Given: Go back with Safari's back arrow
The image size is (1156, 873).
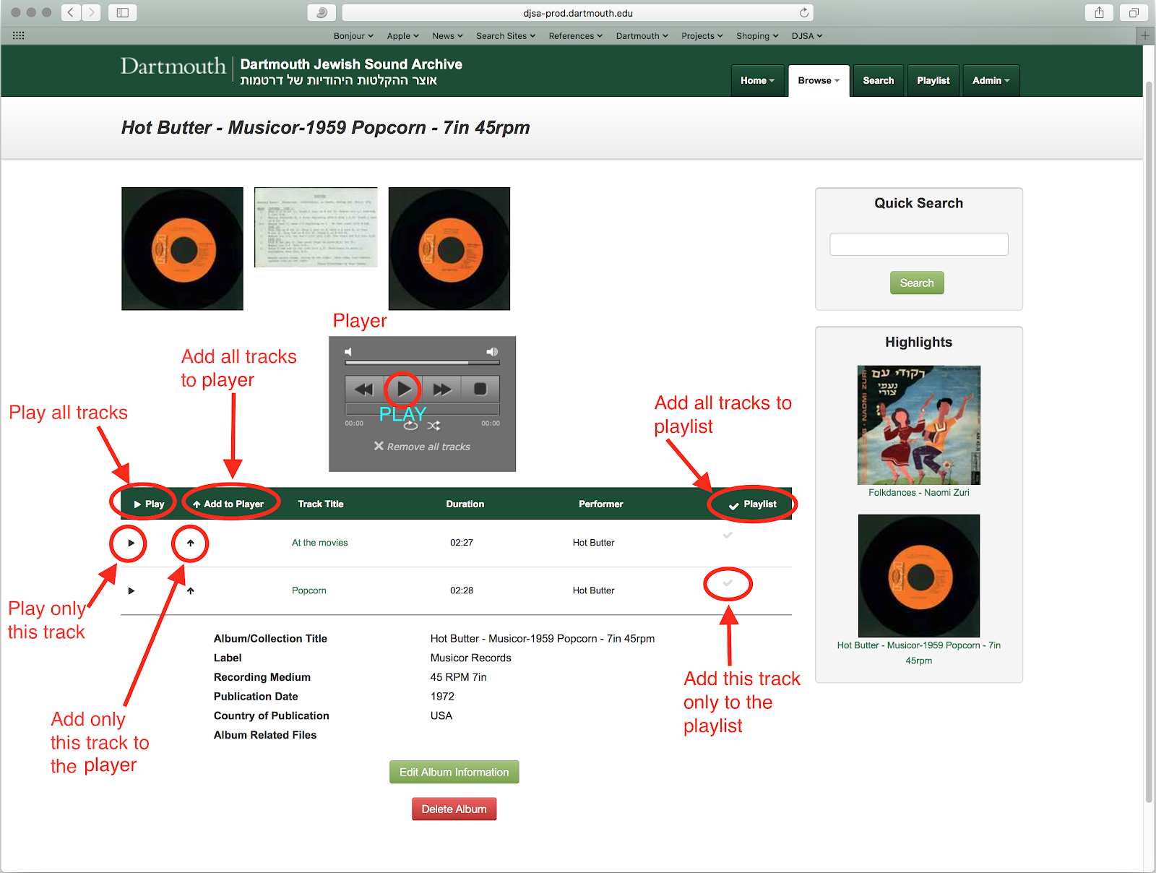Looking at the screenshot, I should [71, 12].
